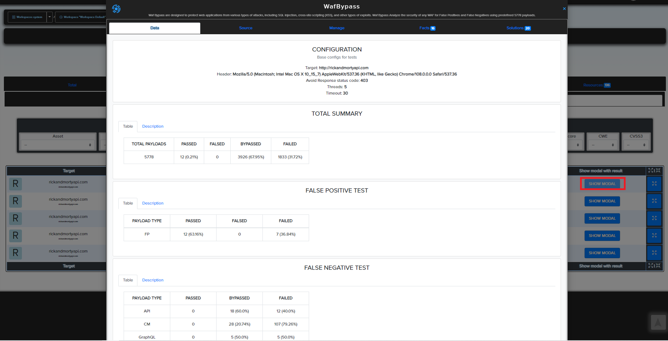The height and width of the screenshot is (341, 668).
Task: Open the Workspaces system dropdown caret
Action: pos(49,17)
